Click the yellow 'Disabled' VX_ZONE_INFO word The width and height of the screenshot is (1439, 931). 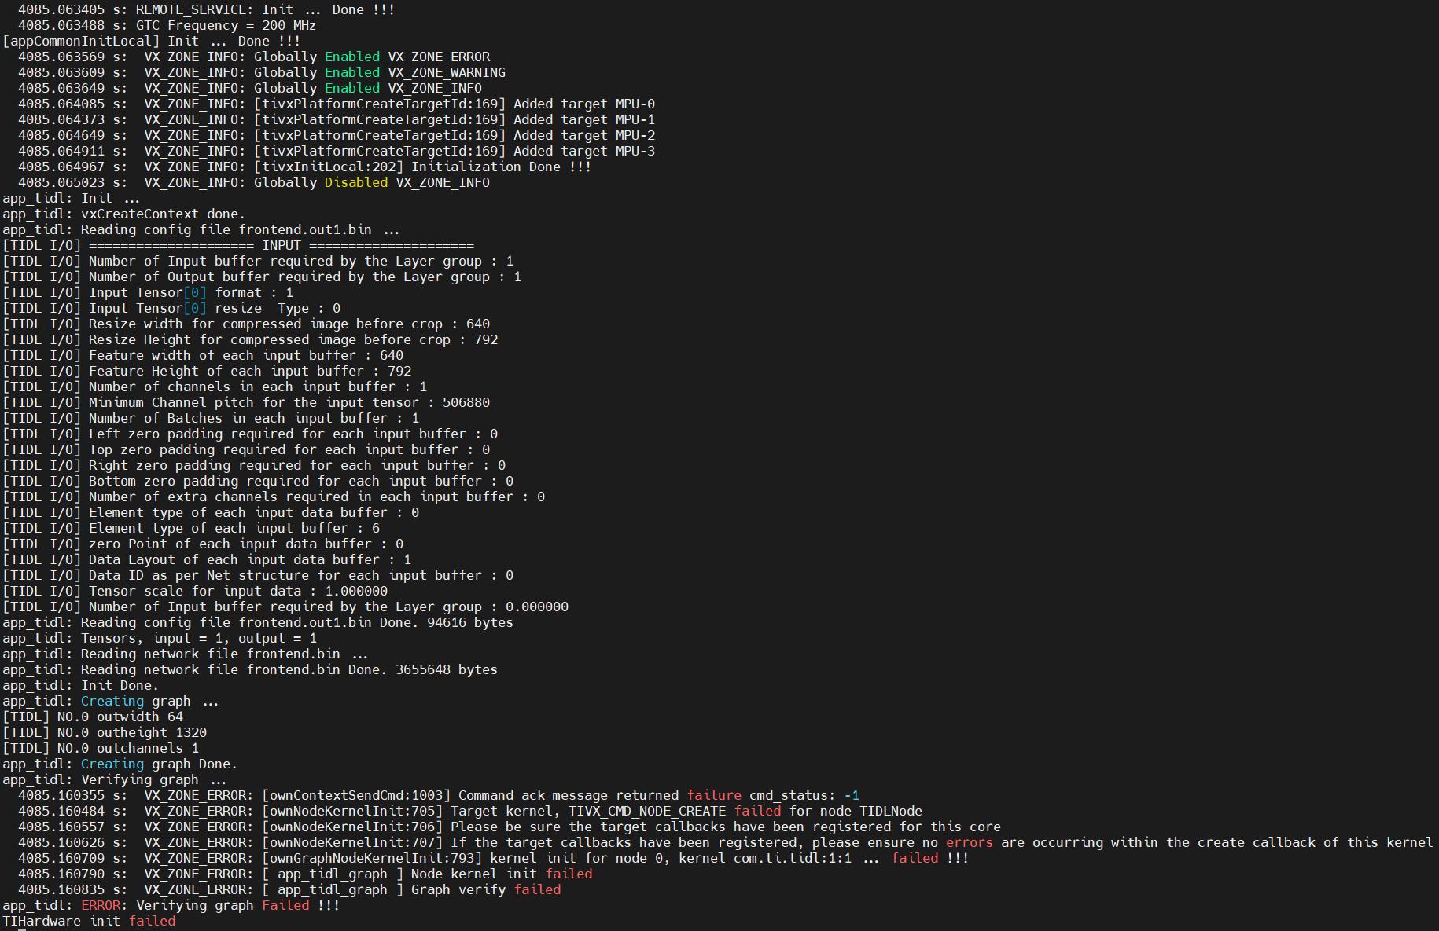tap(356, 182)
